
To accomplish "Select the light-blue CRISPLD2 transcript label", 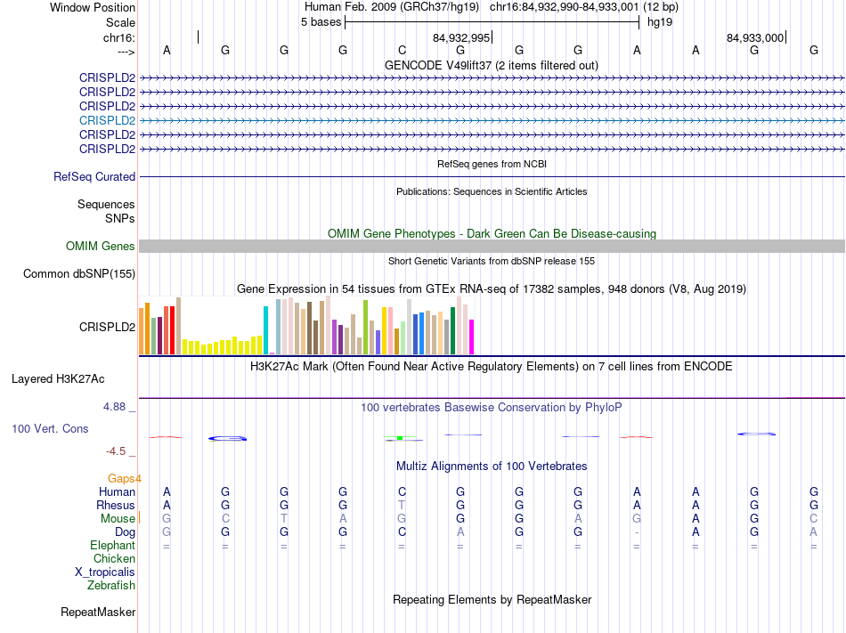I will 107,120.
